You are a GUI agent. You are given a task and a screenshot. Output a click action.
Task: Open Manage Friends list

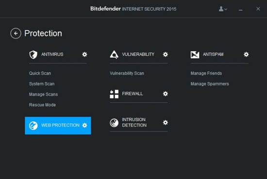click(x=206, y=73)
